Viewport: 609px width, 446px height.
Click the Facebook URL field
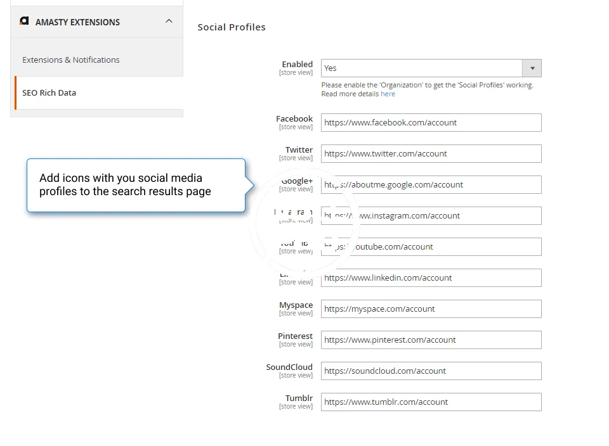point(431,123)
